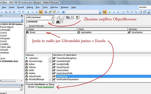Click Reset stop icon on Standard toolbar

click(36, 12)
